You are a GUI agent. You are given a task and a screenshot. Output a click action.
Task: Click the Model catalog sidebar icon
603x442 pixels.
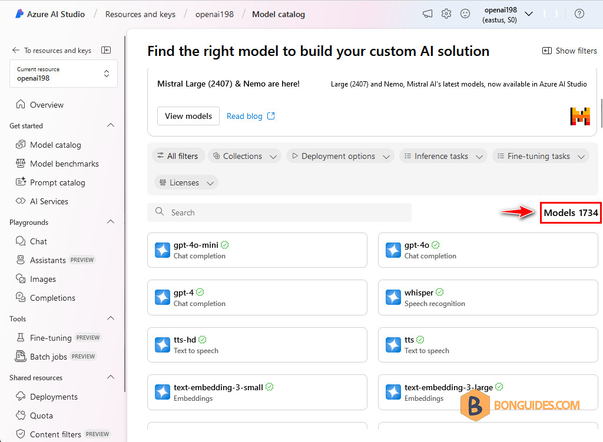pos(21,145)
